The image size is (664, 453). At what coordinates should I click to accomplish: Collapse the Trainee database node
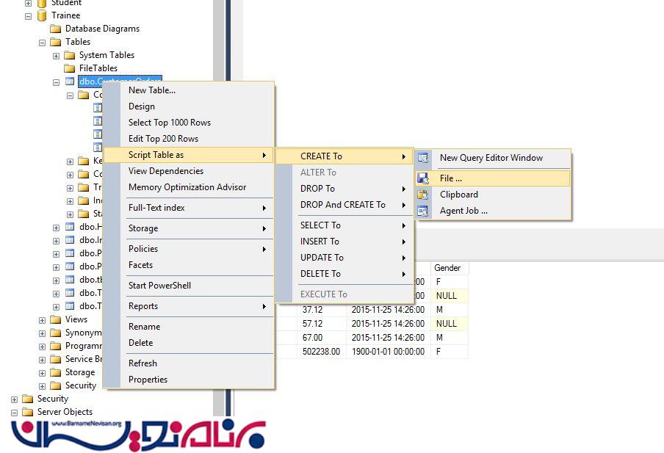pos(29,15)
